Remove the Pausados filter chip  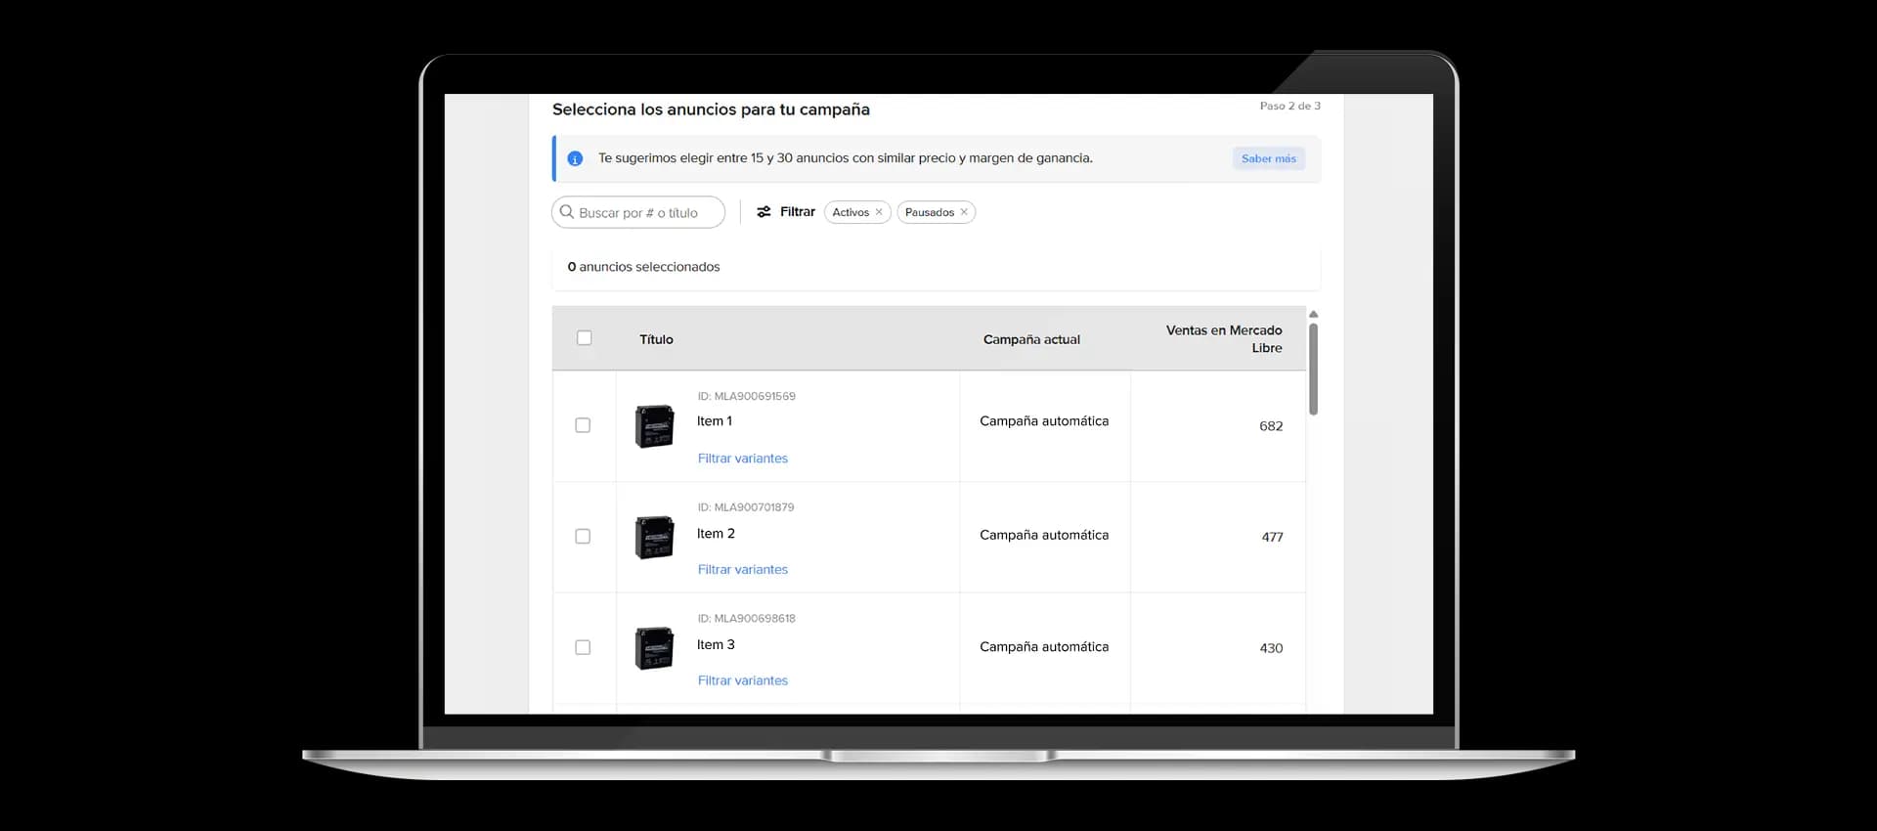tap(963, 212)
